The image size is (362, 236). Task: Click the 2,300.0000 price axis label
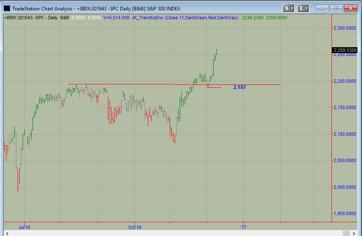tap(345, 28)
